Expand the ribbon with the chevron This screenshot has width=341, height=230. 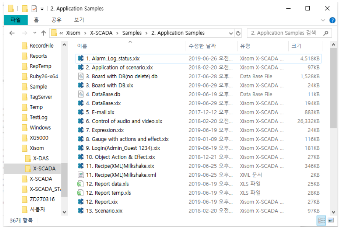(323, 20)
